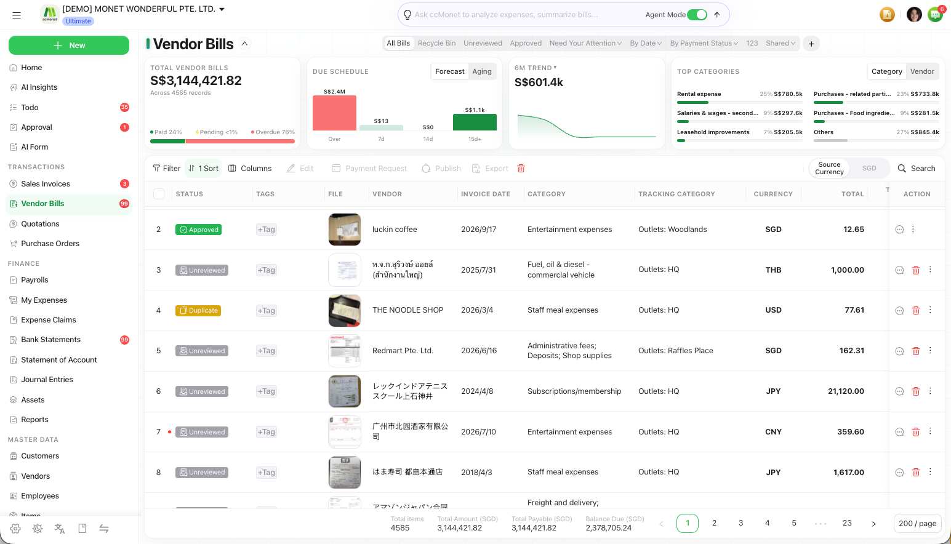Open the Columns button
The image size is (951, 544).
click(250, 169)
